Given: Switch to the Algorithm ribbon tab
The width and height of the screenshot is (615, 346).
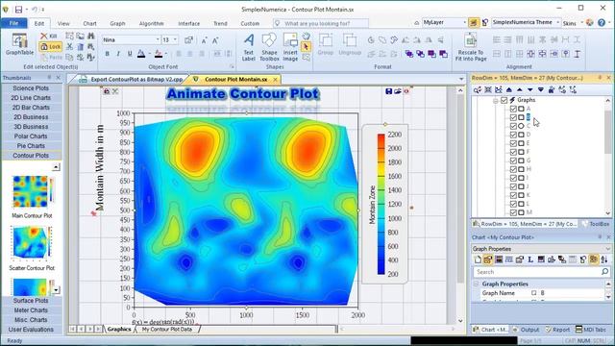Looking at the screenshot, I should [152, 23].
